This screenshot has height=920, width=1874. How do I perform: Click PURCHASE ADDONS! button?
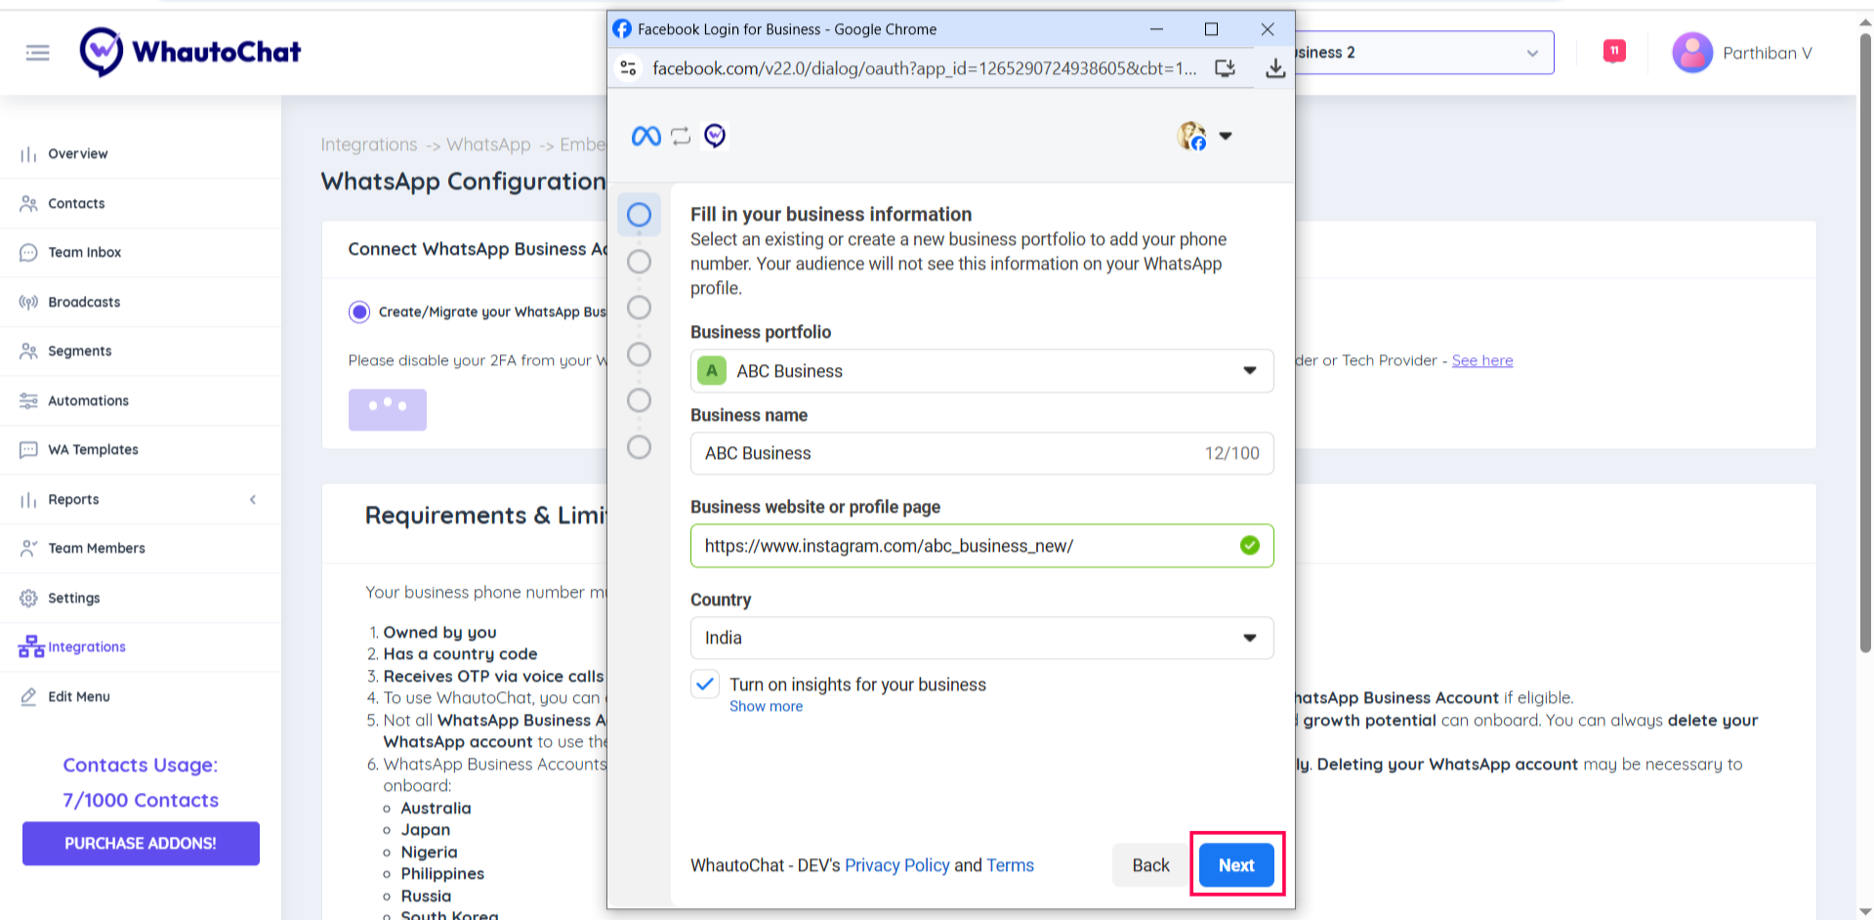[141, 843]
